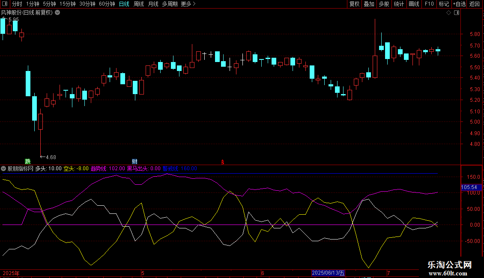
Task: Click the green 跌 marker icon
Action: coord(28,162)
